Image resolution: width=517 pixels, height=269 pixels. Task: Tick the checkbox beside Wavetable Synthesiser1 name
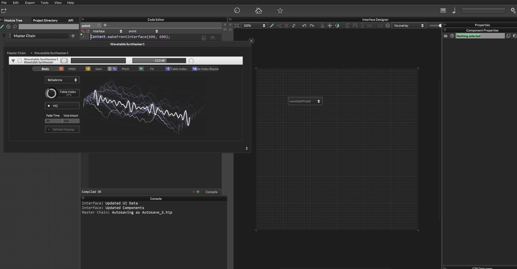coord(20,61)
